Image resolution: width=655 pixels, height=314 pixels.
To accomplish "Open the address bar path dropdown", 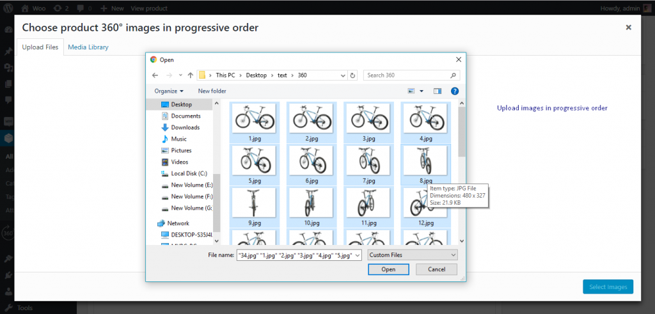I will click(x=343, y=75).
